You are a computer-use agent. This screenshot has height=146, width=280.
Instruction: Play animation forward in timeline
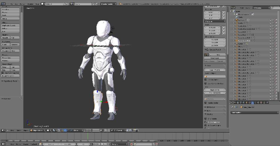click(102, 144)
